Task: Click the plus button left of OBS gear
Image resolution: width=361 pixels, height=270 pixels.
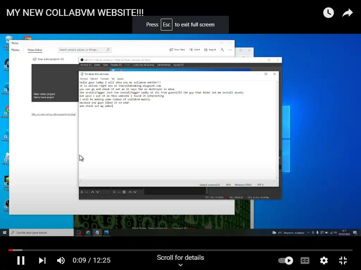Action: (x=114, y=192)
